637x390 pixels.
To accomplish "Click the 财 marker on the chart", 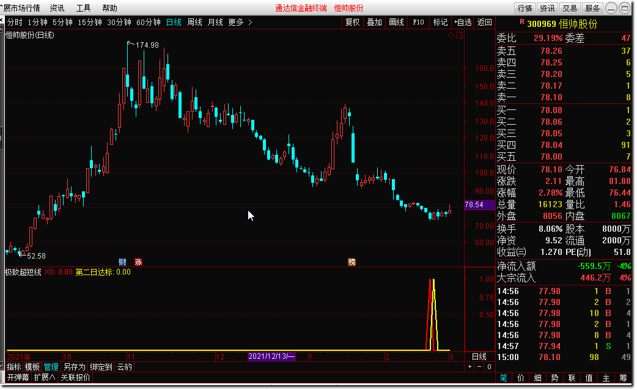I will click(122, 262).
